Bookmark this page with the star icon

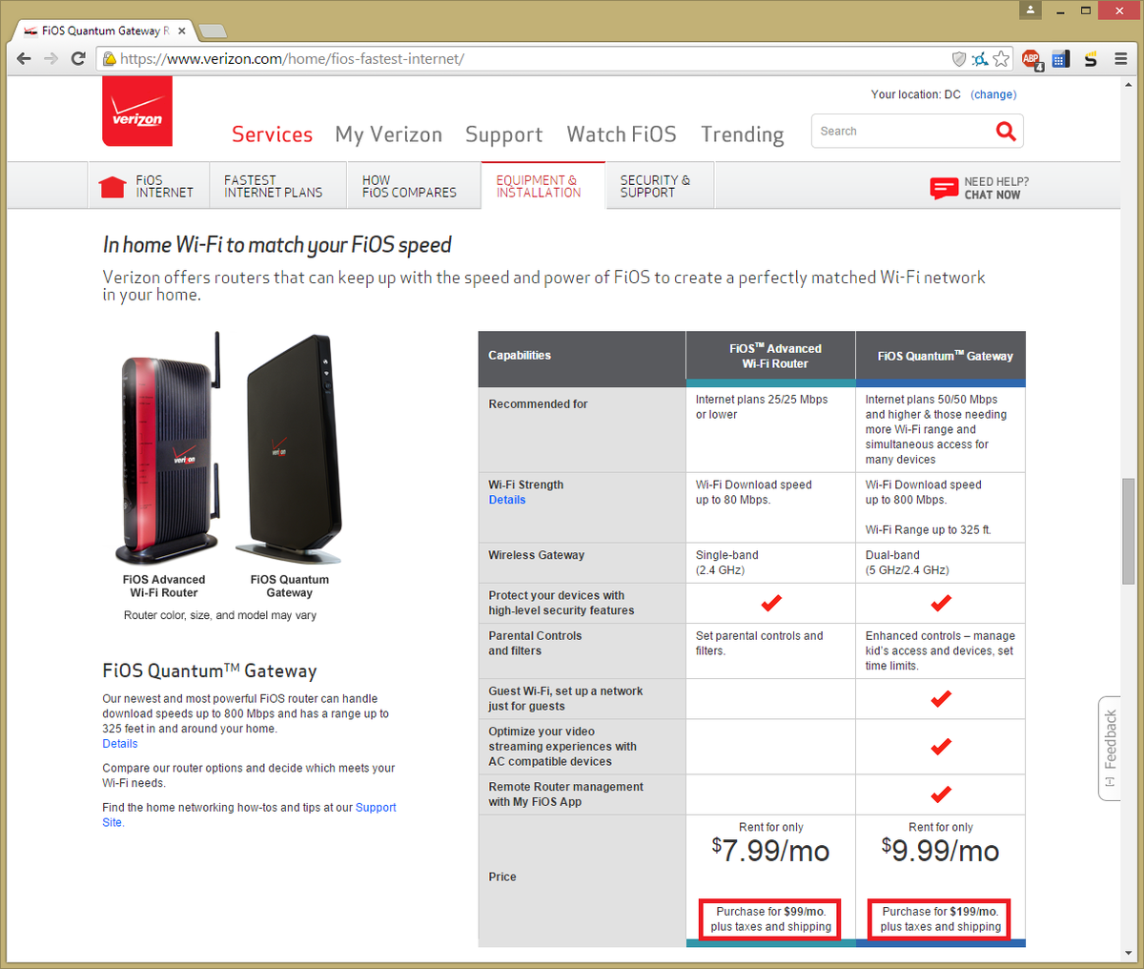(1001, 59)
